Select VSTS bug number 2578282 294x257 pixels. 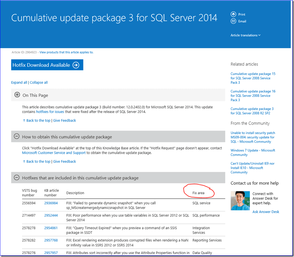click(29, 240)
